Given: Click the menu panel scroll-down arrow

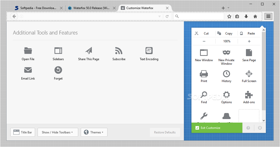Looking at the screenshot, I should point(264,121).
